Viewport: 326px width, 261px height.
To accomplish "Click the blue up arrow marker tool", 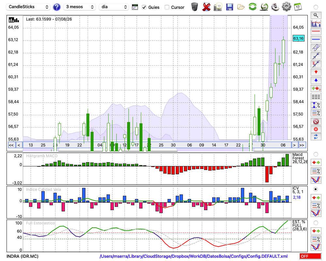I will (x=316, y=80).
